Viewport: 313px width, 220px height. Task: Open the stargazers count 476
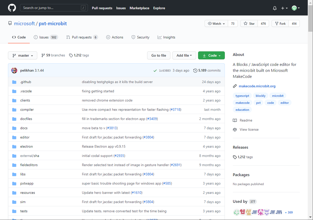coord(263,23)
